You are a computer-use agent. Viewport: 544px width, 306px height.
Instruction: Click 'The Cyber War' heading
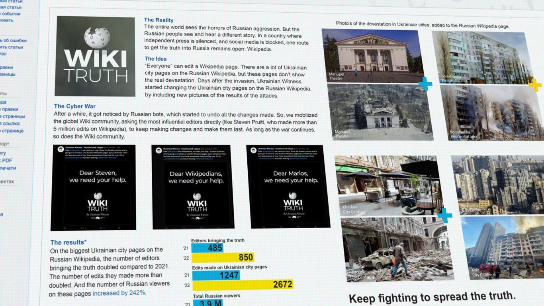75,106
